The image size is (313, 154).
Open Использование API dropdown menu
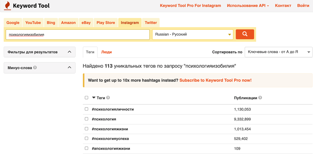[248, 5]
